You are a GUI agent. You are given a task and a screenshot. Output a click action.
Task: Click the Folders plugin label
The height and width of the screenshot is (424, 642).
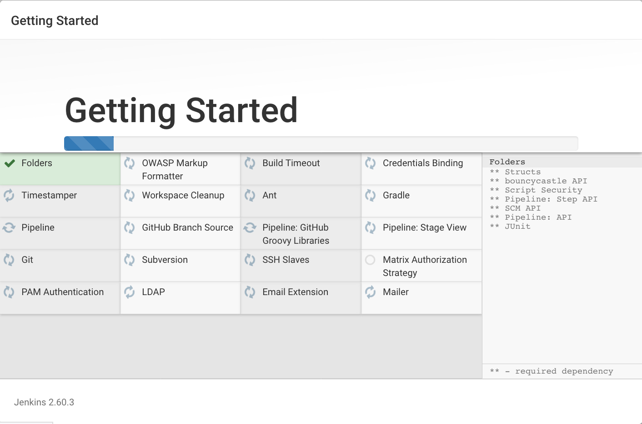37,163
